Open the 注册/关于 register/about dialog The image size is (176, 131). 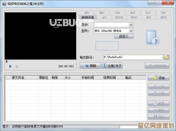(112, 66)
